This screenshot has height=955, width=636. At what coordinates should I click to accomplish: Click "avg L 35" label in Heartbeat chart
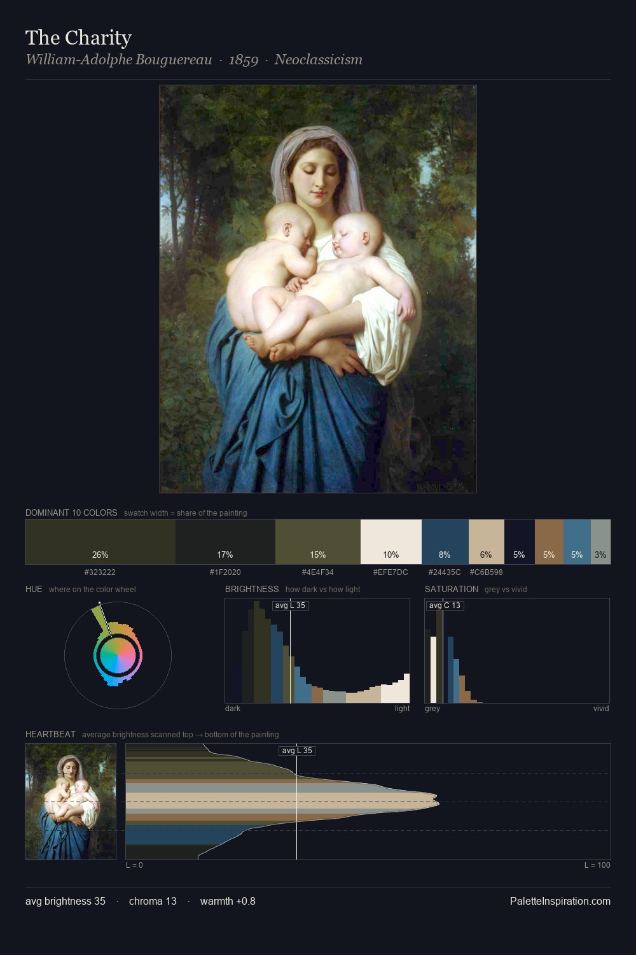(x=297, y=751)
